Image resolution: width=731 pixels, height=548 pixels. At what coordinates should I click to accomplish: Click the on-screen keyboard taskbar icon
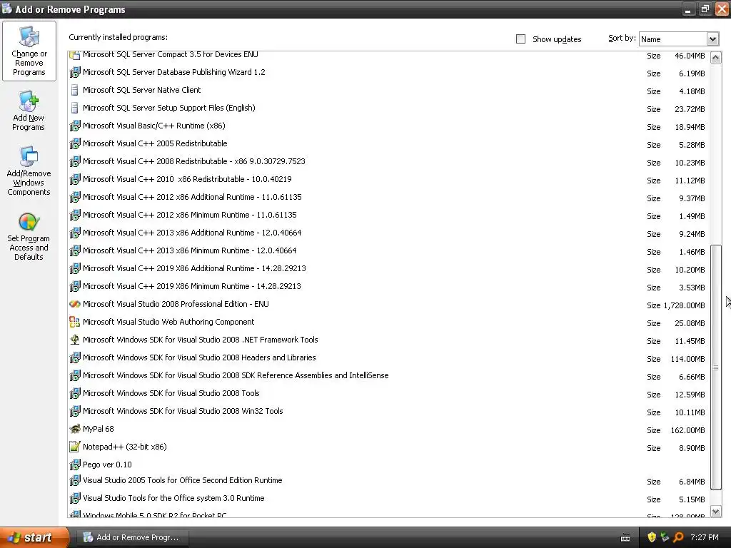click(625, 538)
